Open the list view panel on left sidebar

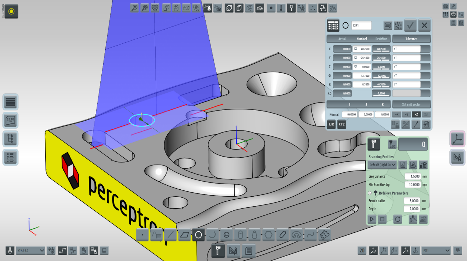coord(10,102)
